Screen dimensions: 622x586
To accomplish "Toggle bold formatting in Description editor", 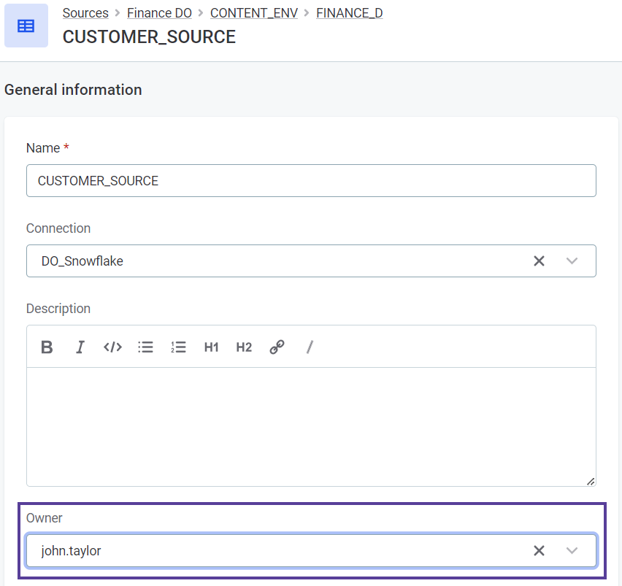I will coord(47,347).
